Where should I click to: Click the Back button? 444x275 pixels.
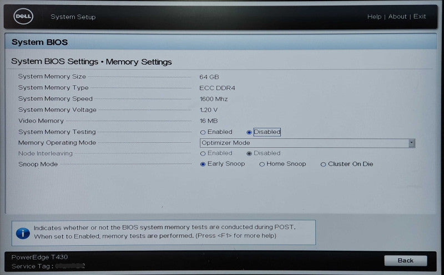(x=406, y=260)
